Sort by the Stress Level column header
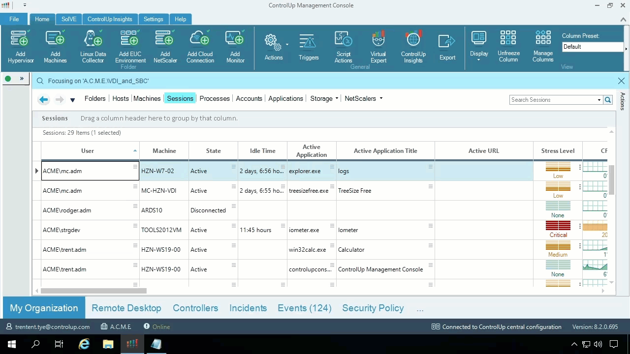The height and width of the screenshot is (354, 630). 558,151
